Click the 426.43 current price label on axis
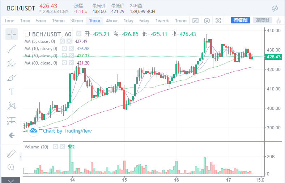This screenshot has width=285, height=183. (273, 57)
